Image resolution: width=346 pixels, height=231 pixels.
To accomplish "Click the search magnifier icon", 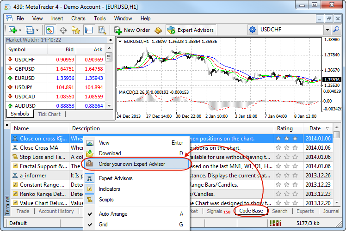I will (x=335, y=30).
